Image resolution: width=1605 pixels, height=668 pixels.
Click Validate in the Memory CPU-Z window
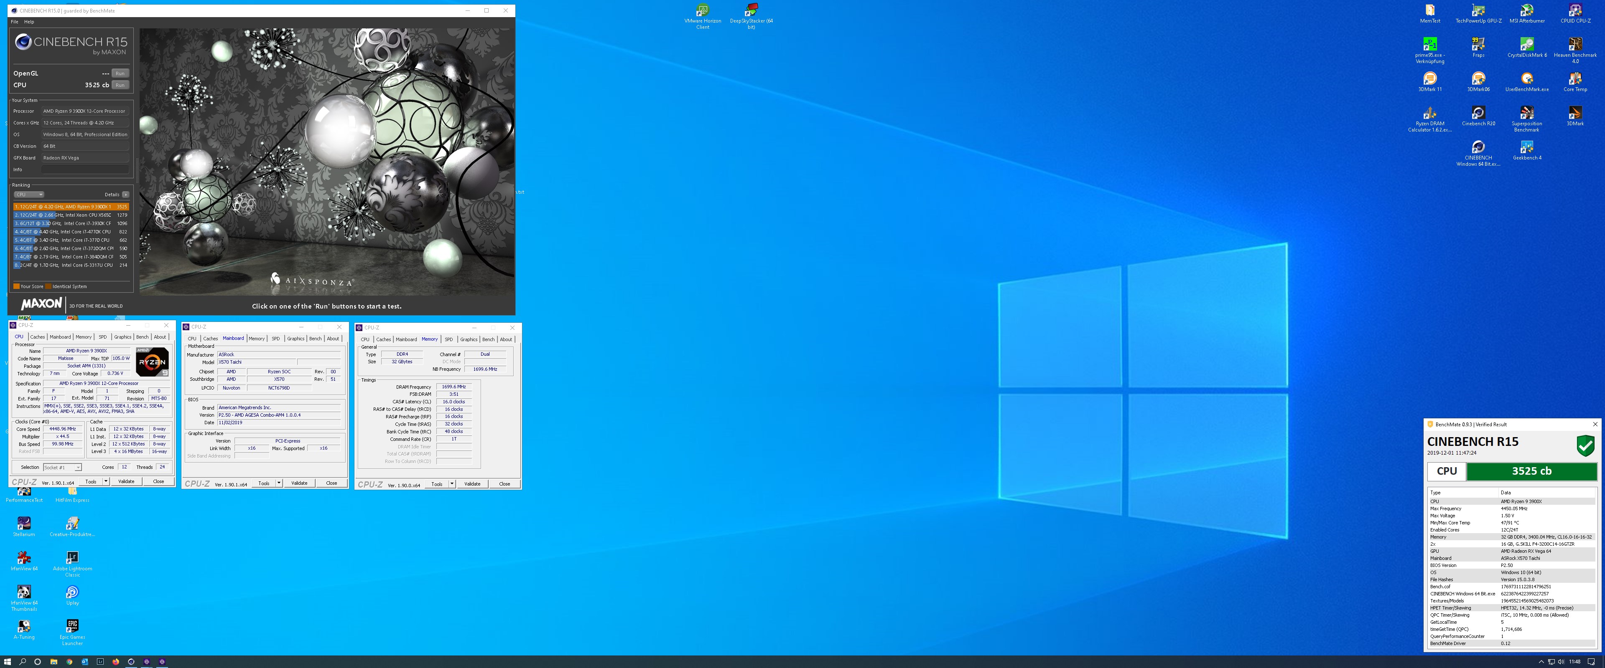tap(472, 484)
